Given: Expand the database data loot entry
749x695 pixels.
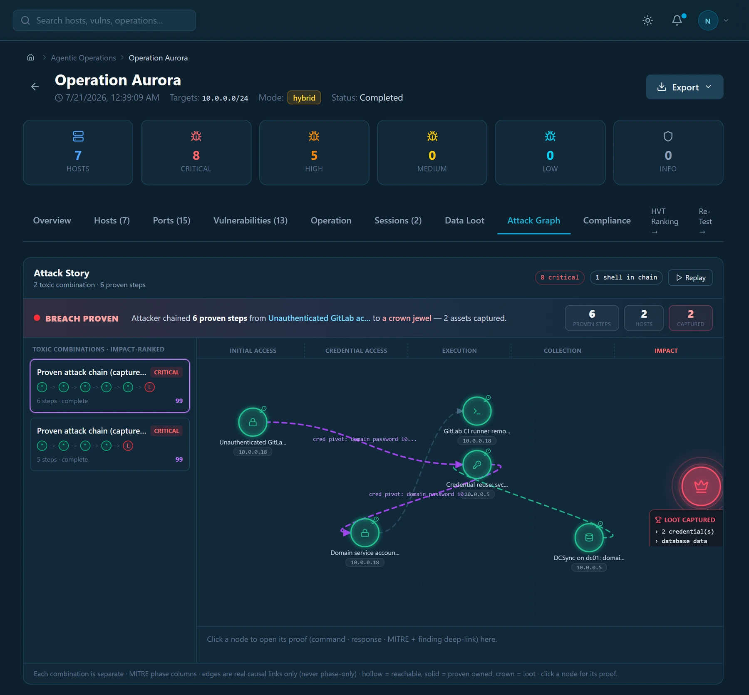Looking at the screenshot, I should (681, 541).
